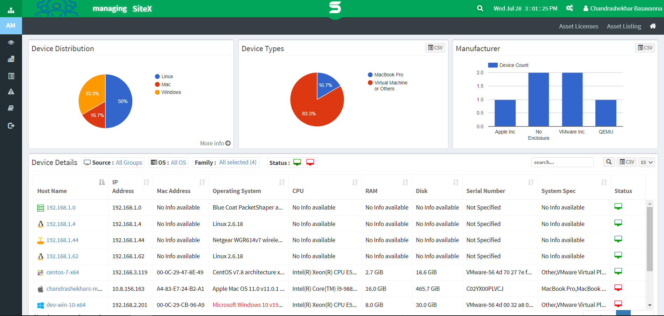Click the QEMU bar in Manufacturer chart

[606, 113]
